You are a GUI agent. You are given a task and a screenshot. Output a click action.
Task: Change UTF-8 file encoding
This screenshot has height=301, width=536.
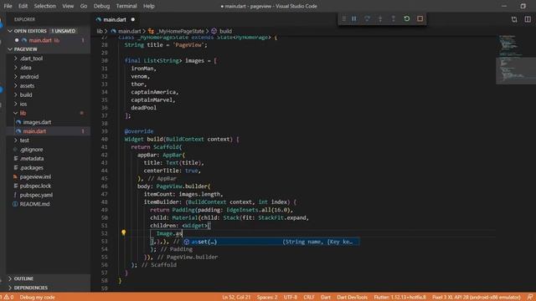(291, 298)
